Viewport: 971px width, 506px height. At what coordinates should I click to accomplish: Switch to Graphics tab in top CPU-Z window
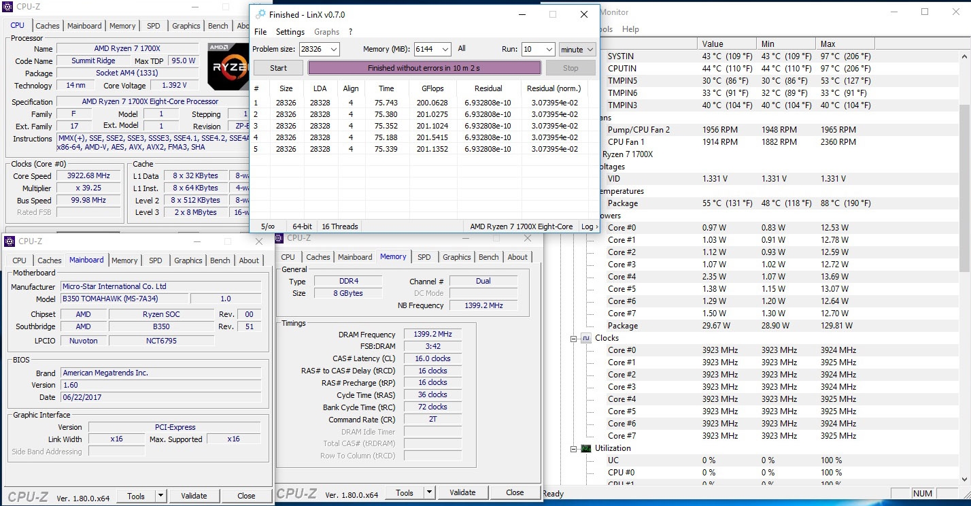186,26
